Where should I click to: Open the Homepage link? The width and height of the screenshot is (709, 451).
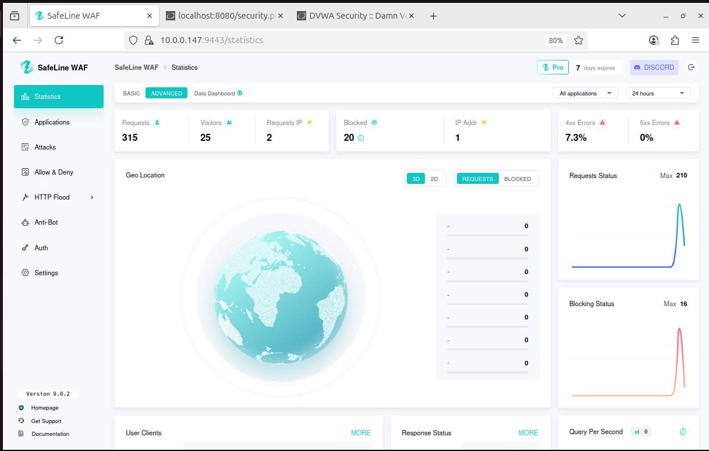click(x=45, y=408)
